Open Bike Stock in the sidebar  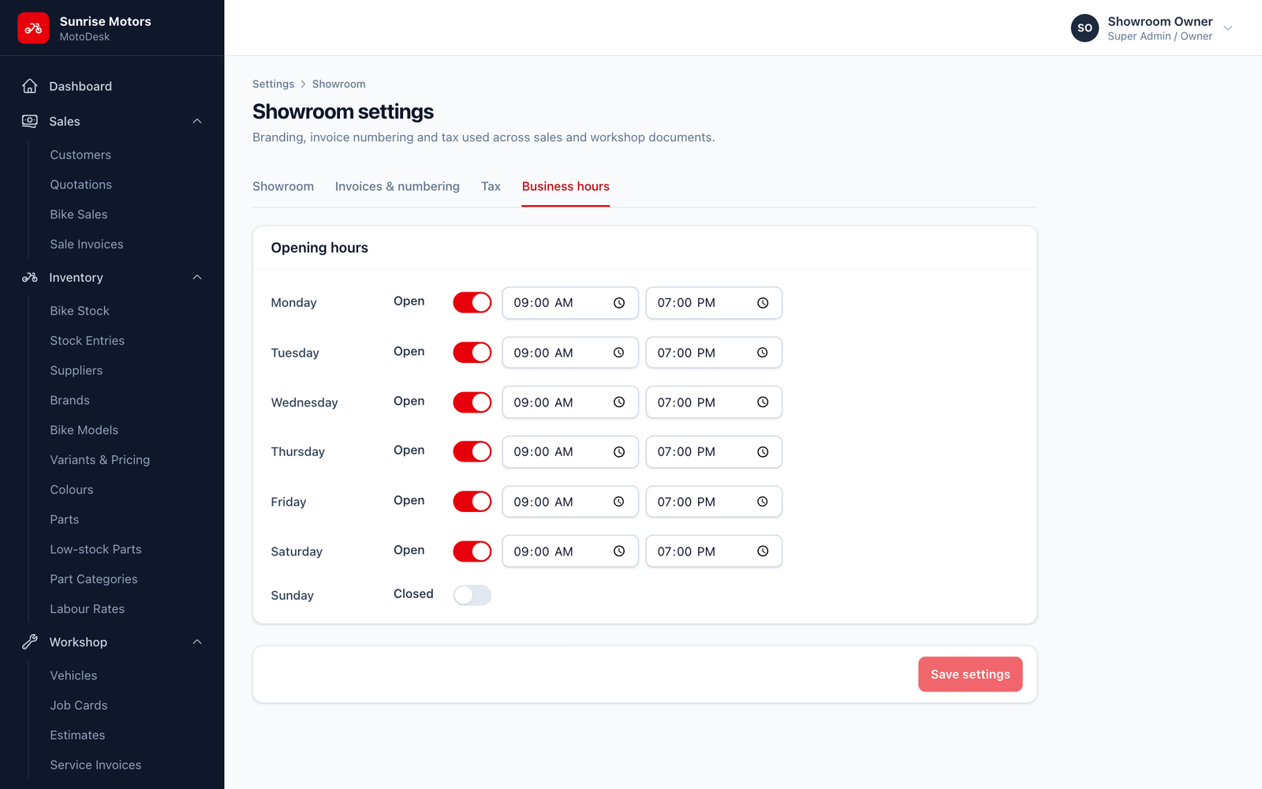80,311
